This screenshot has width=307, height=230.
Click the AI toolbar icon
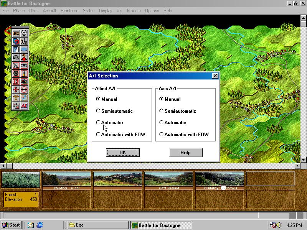tap(24, 106)
